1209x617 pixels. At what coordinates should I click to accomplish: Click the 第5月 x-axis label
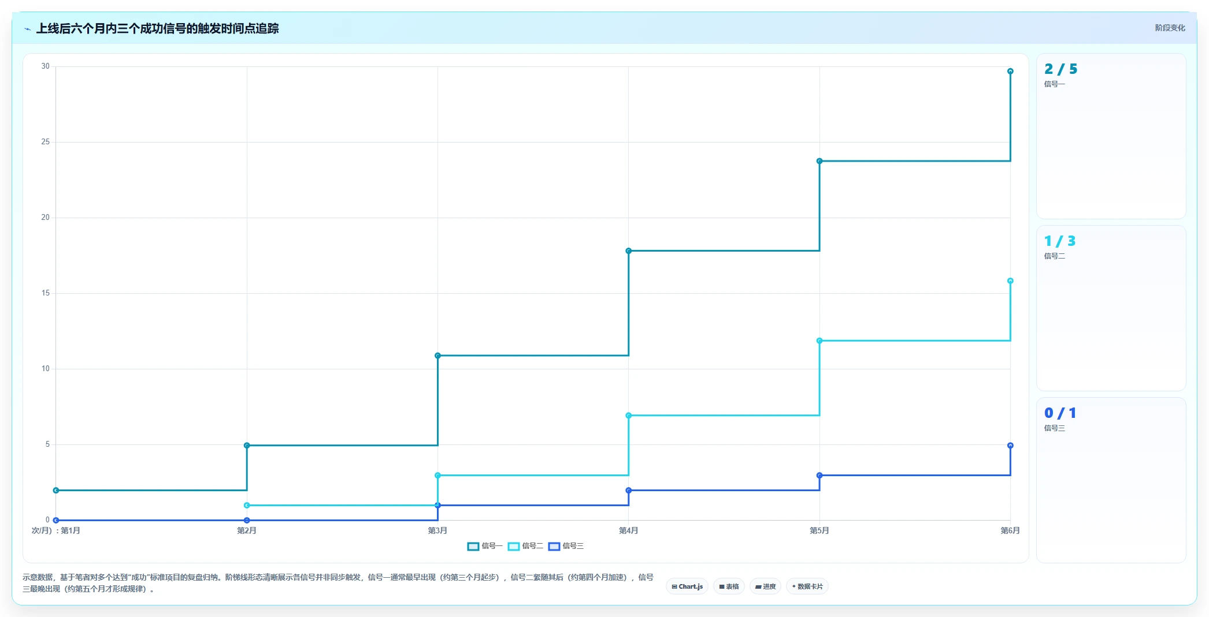click(x=819, y=531)
